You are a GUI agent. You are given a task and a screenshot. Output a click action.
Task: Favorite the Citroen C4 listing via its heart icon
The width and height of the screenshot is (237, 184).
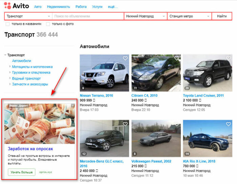[x=177, y=58]
